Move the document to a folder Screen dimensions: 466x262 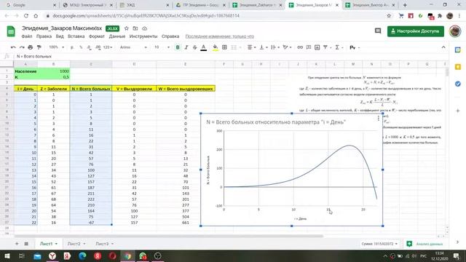point(135,28)
